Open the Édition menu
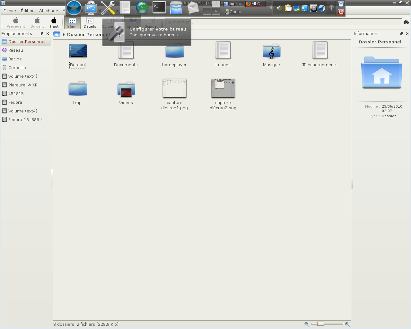411x329 pixels. coord(28,11)
